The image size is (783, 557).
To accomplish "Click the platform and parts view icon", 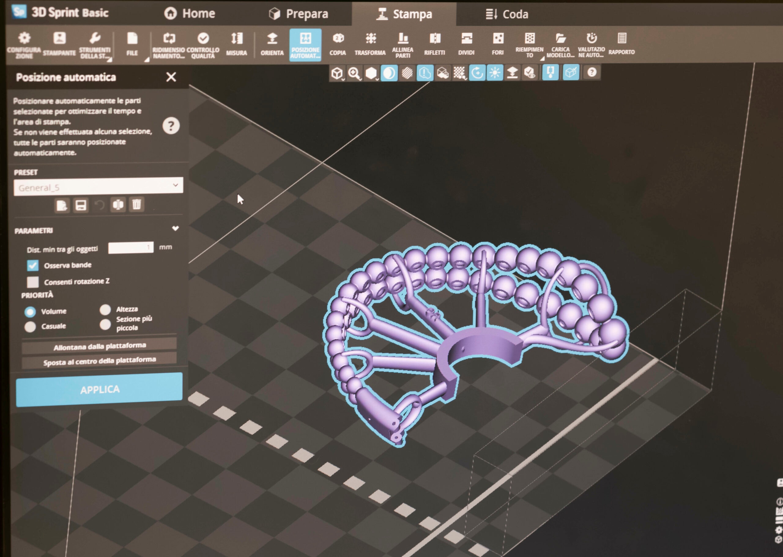I will [443, 73].
